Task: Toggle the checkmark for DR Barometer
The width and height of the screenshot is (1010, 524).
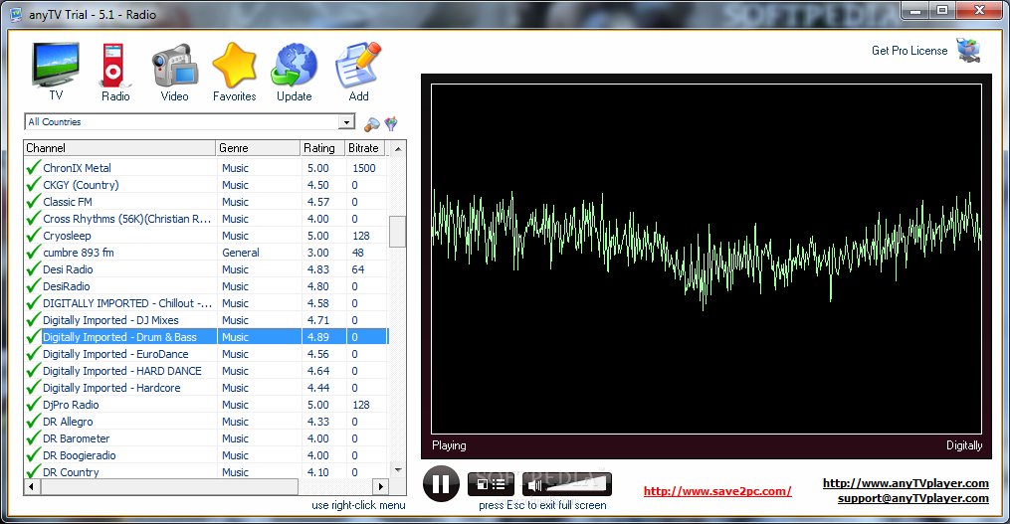Action: click(x=34, y=438)
